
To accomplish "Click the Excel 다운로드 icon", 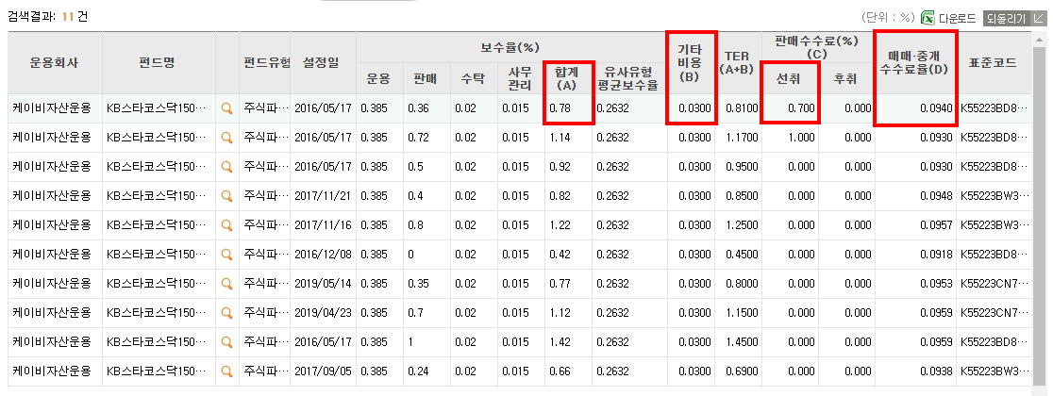I will pos(928,18).
